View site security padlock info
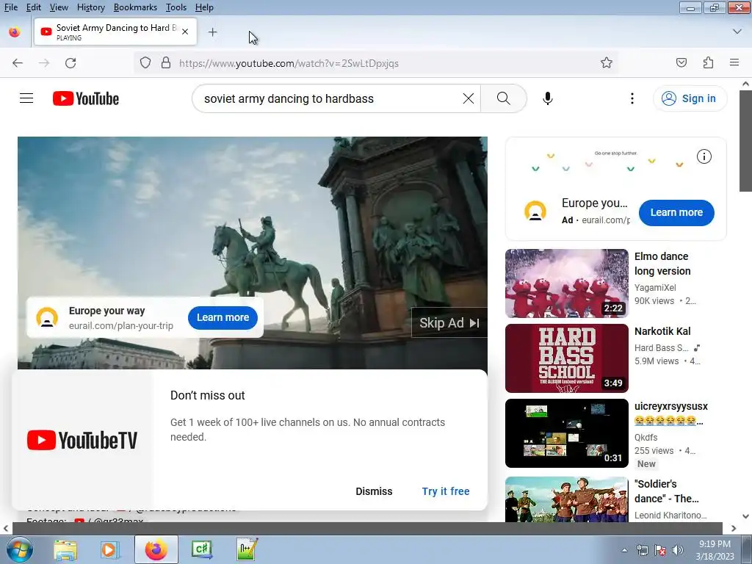 166,63
